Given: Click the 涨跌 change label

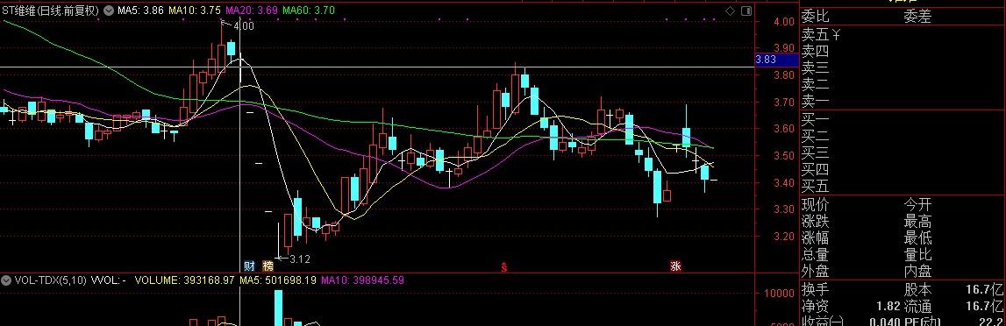Looking at the screenshot, I should click(815, 222).
